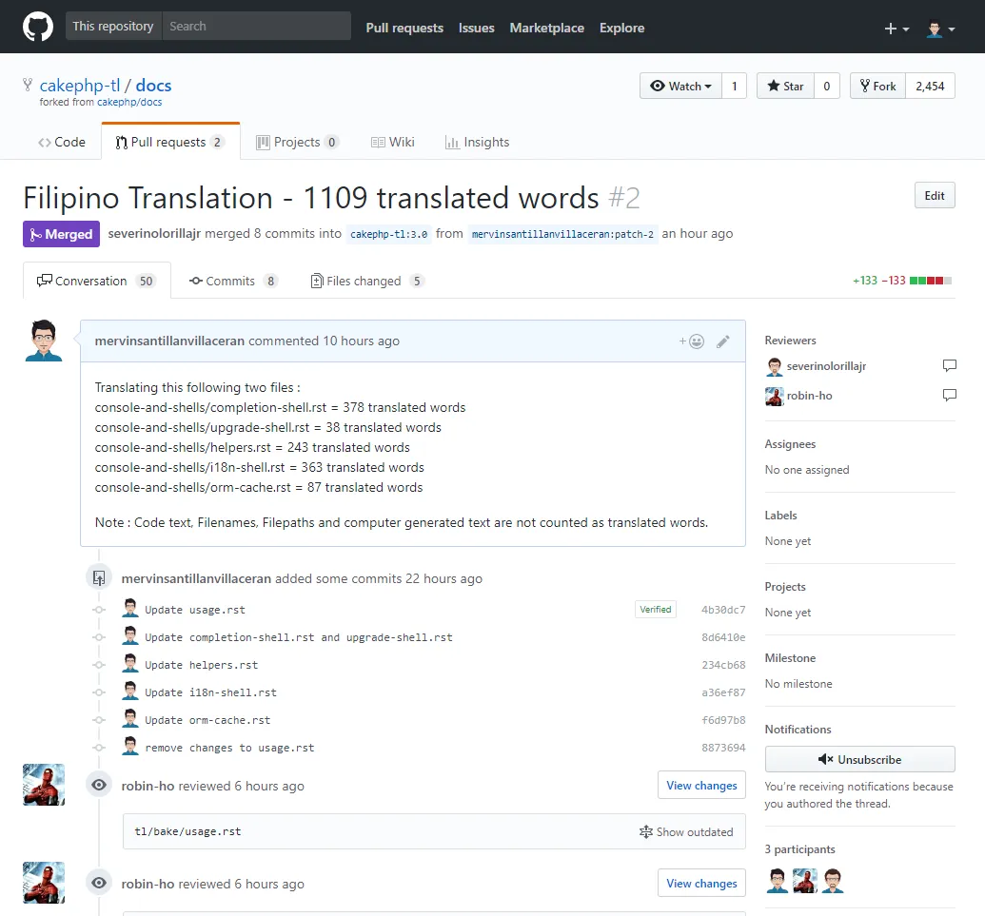Click author avatar on 'Update usage.rst' commit
This screenshot has height=916, width=985.
[x=130, y=608]
